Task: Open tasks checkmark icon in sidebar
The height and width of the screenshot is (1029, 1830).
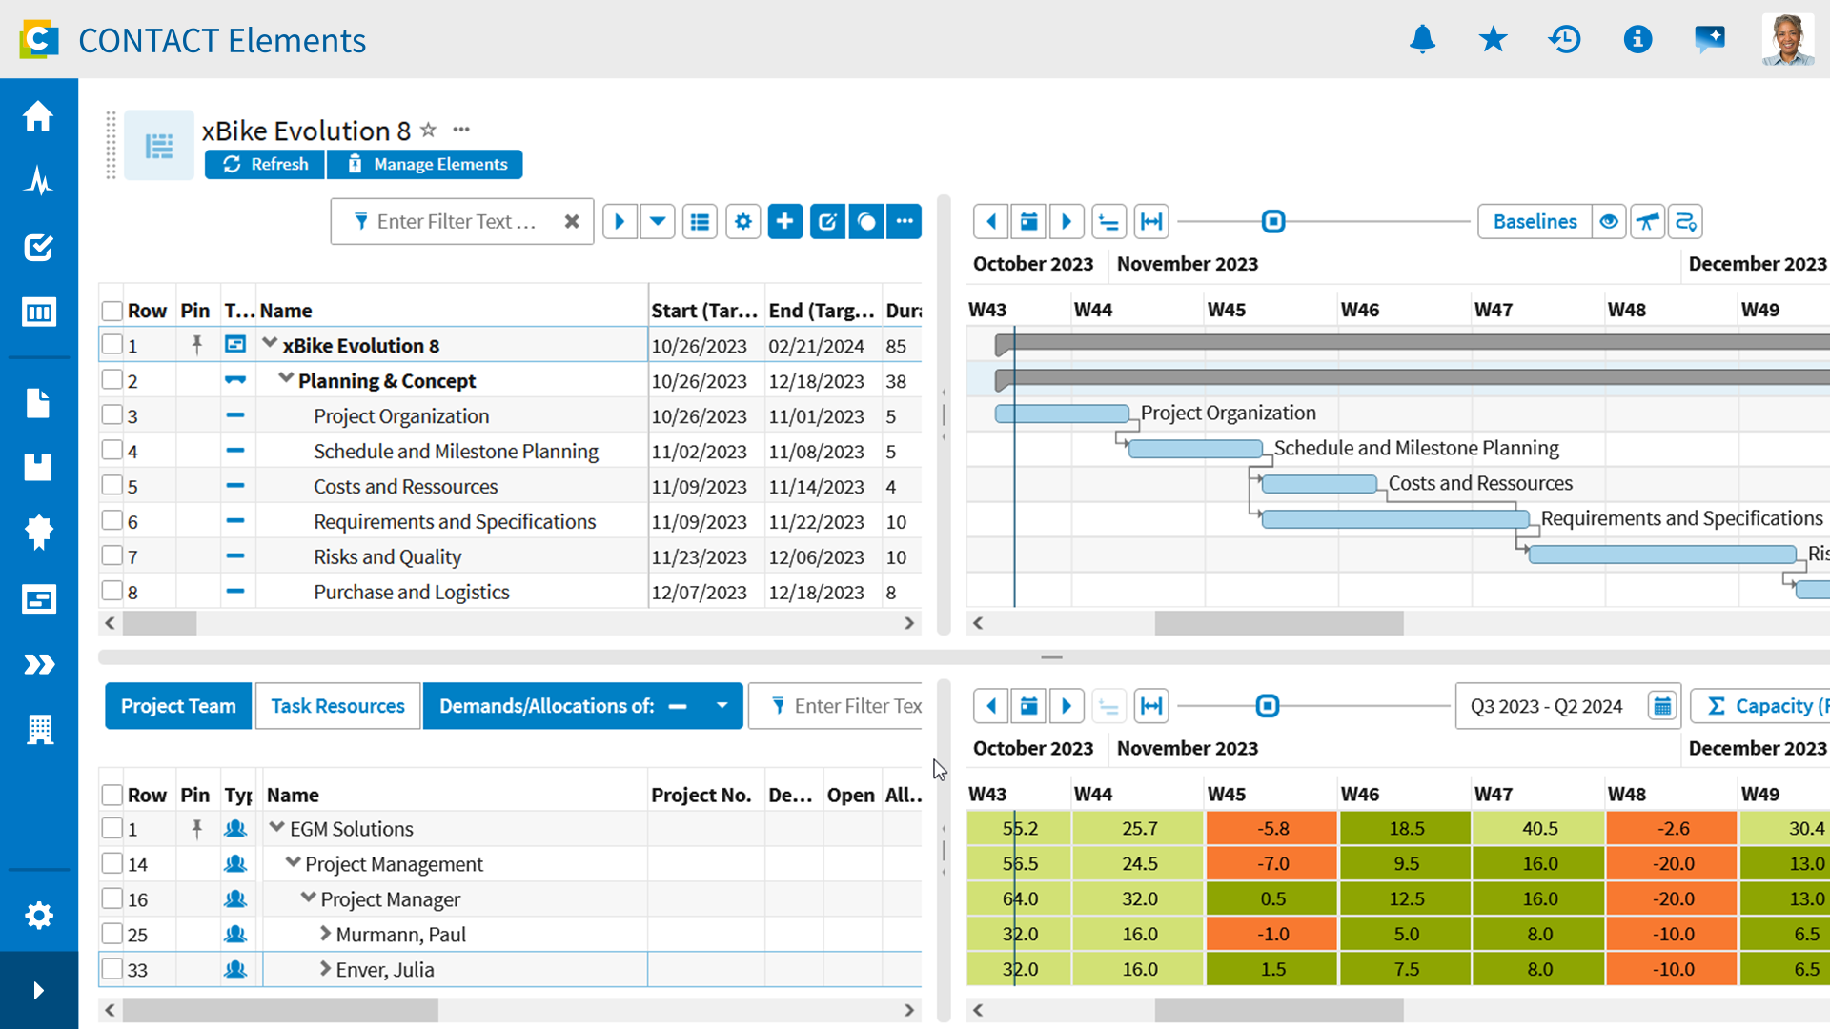Action: pos(38,247)
